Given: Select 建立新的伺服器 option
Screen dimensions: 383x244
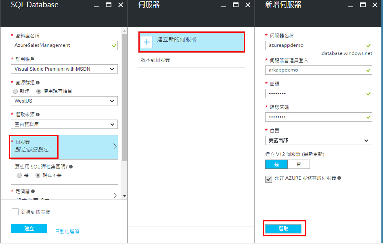Looking at the screenshot, I should click(191, 42).
